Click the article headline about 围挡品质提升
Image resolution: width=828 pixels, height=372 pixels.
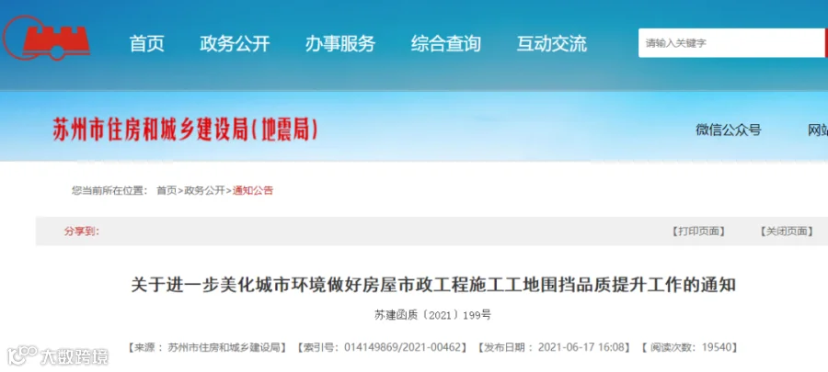click(433, 286)
